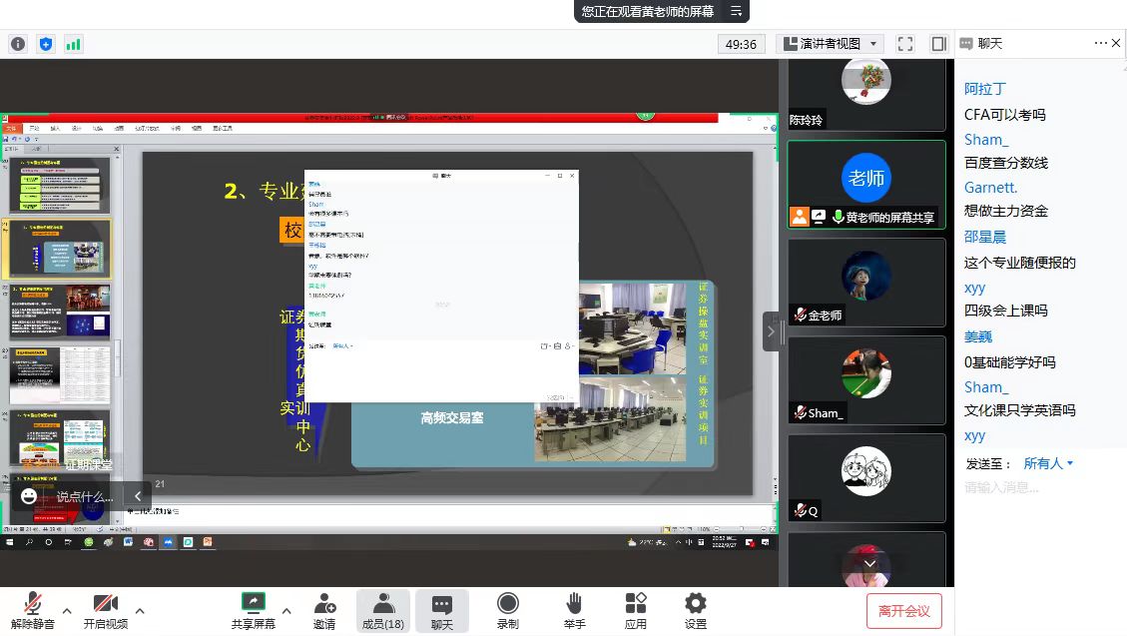This screenshot has width=1127, height=636.
Task: Click the Invite (邀请) icon
Action: coord(324,610)
